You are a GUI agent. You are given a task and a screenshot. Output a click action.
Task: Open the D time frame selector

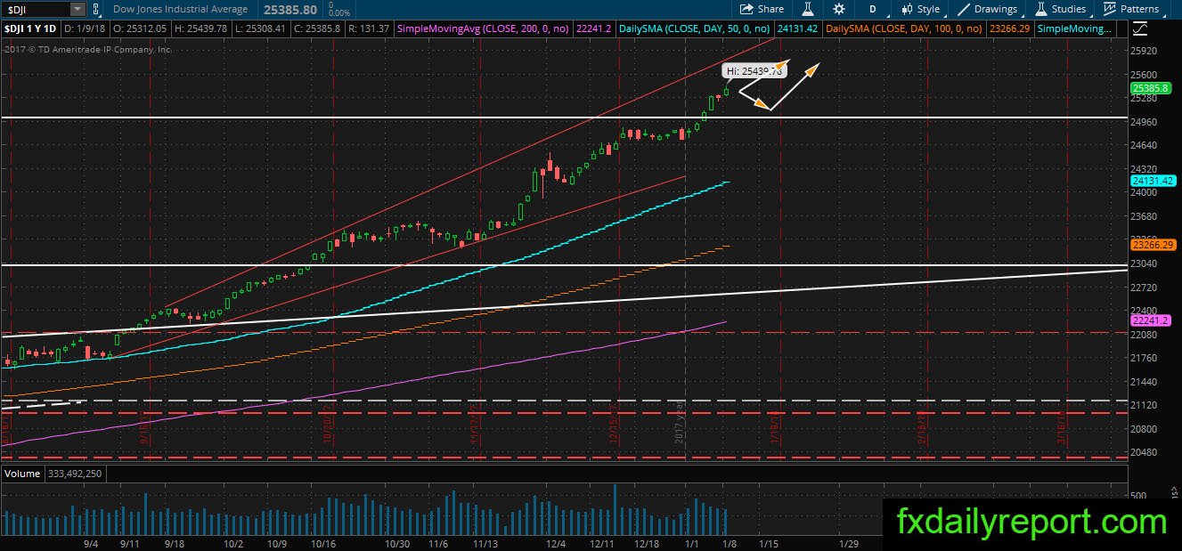(872, 9)
